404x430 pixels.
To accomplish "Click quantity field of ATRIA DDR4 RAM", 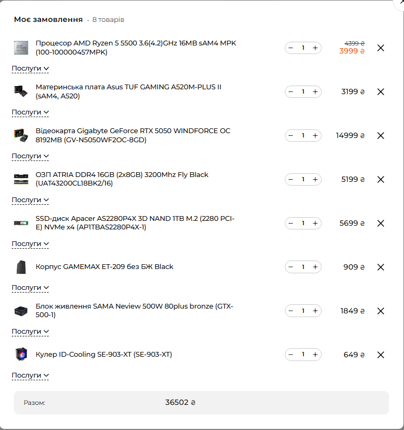I will [x=303, y=179].
